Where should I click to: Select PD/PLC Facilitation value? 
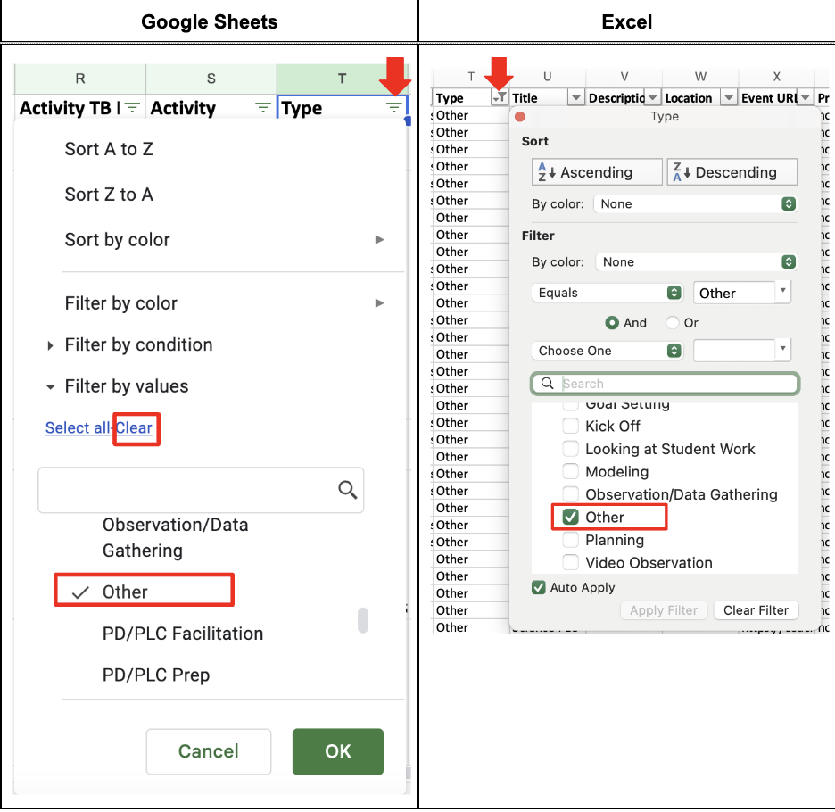pyautogui.click(x=183, y=634)
